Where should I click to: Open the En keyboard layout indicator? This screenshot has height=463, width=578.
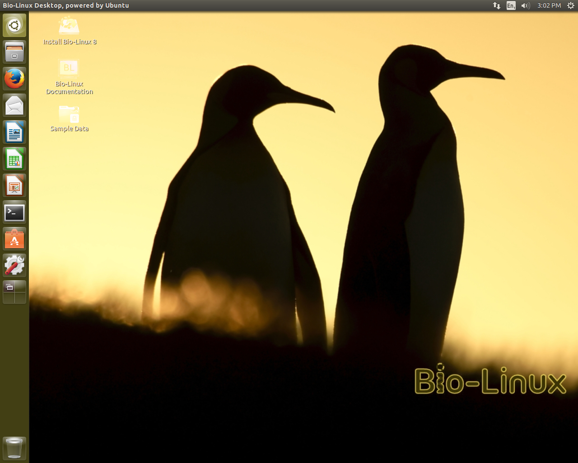point(511,5)
